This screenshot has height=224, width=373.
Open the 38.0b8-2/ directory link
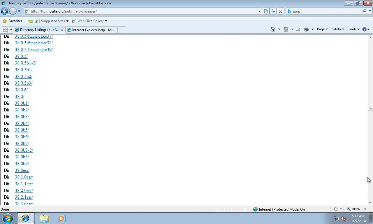click(24, 150)
